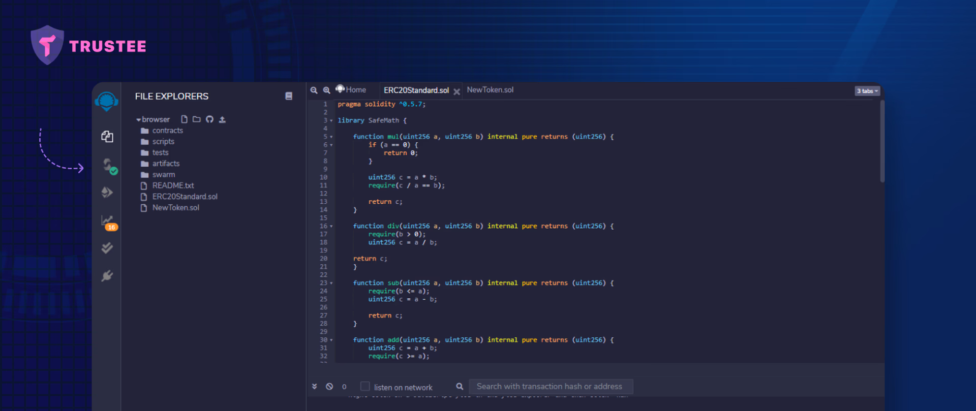This screenshot has width=976, height=411.
Task: Collapse the browser tree root
Action: pyautogui.click(x=138, y=120)
